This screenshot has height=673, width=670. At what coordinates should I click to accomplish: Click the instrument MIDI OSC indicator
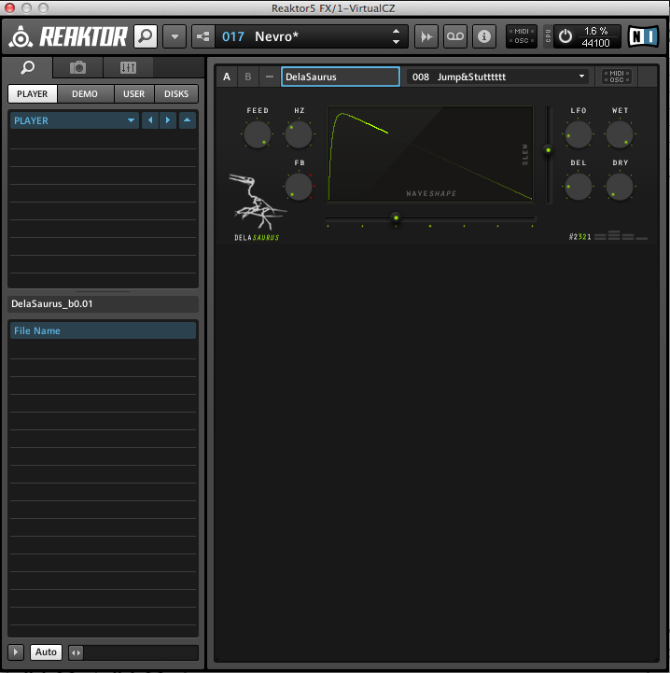click(617, 77)
